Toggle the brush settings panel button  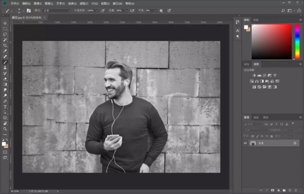pos(28,10)
